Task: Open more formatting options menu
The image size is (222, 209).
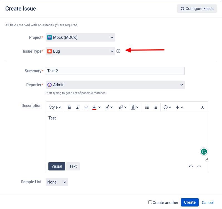Action: (109, 107)
